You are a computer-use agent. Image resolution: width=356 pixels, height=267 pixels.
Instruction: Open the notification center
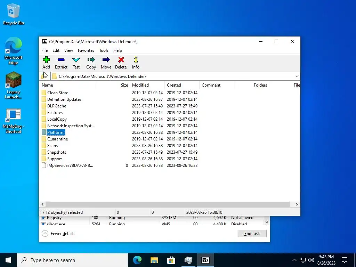(345, 260)
